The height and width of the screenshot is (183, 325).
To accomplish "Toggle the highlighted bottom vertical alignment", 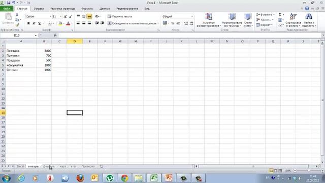I will tap(89, 16).
